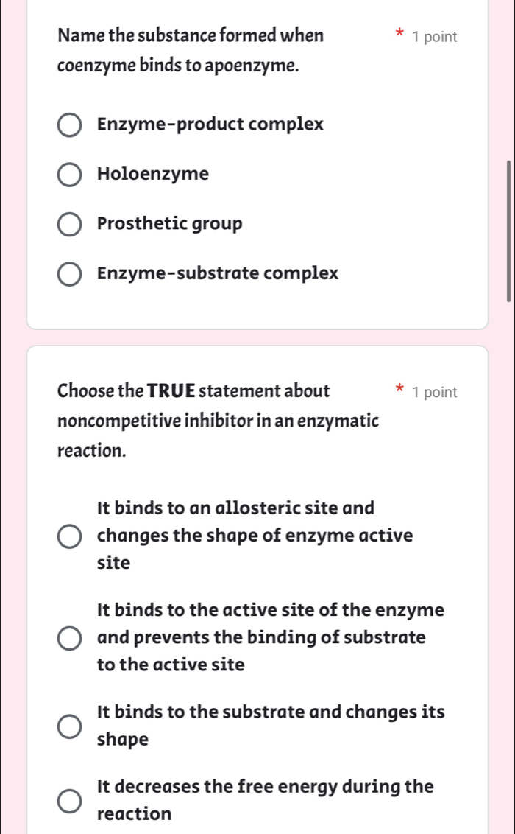Choose the active site binding statement
The width and height of the screenshot is (515, 834).
click(69, 637)
